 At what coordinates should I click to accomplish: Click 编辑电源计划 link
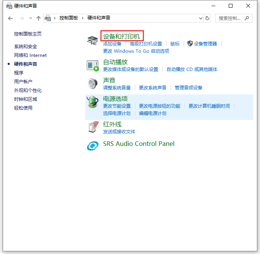pos(153,113)
